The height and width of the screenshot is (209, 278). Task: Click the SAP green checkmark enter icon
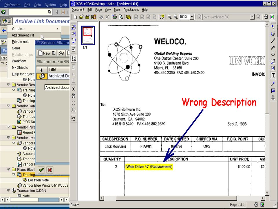tap(3, 12)
